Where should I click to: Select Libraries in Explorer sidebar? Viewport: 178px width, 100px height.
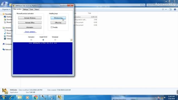coord(8,28)
